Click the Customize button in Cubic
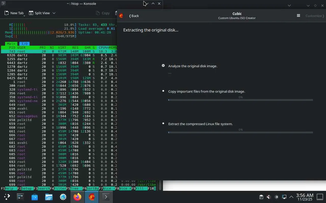 [x=315, y=16]
